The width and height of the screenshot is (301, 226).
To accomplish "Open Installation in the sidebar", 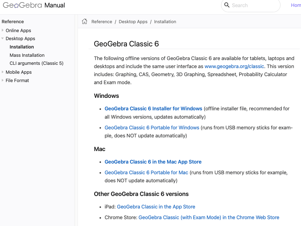I will pyautogui.click(x=22, y=47).
